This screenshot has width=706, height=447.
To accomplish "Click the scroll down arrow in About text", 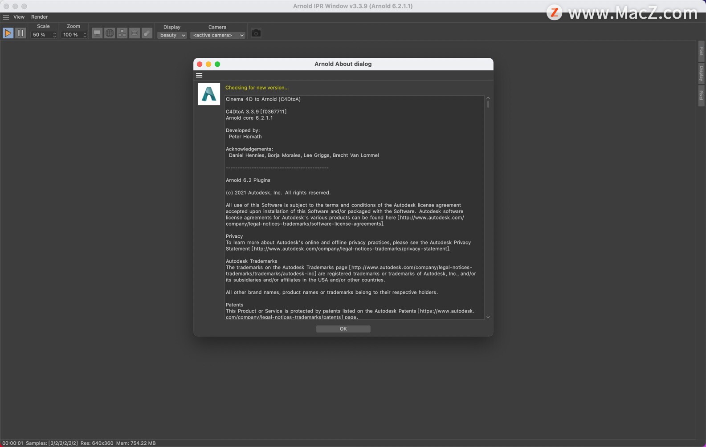I will pyautogui.click(x=488, y=317).
